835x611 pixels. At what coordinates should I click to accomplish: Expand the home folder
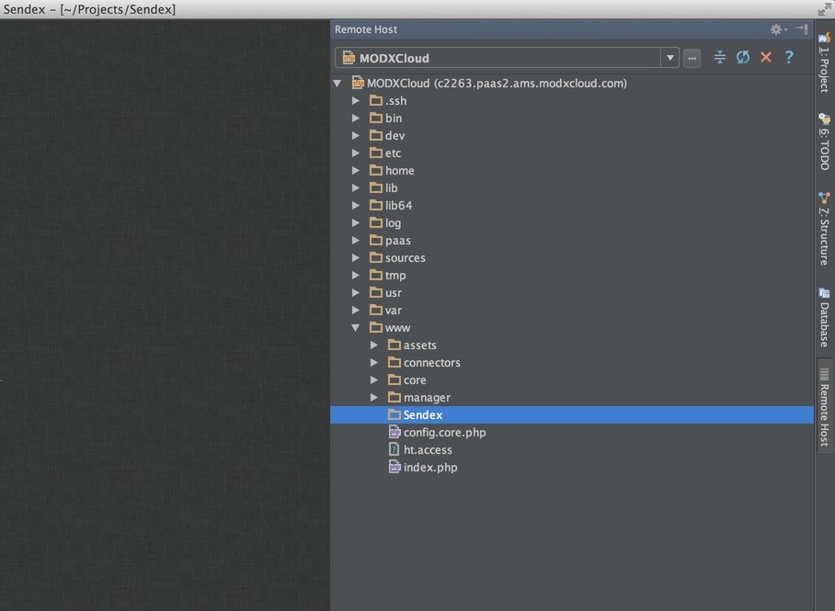[x=356, y=171]
